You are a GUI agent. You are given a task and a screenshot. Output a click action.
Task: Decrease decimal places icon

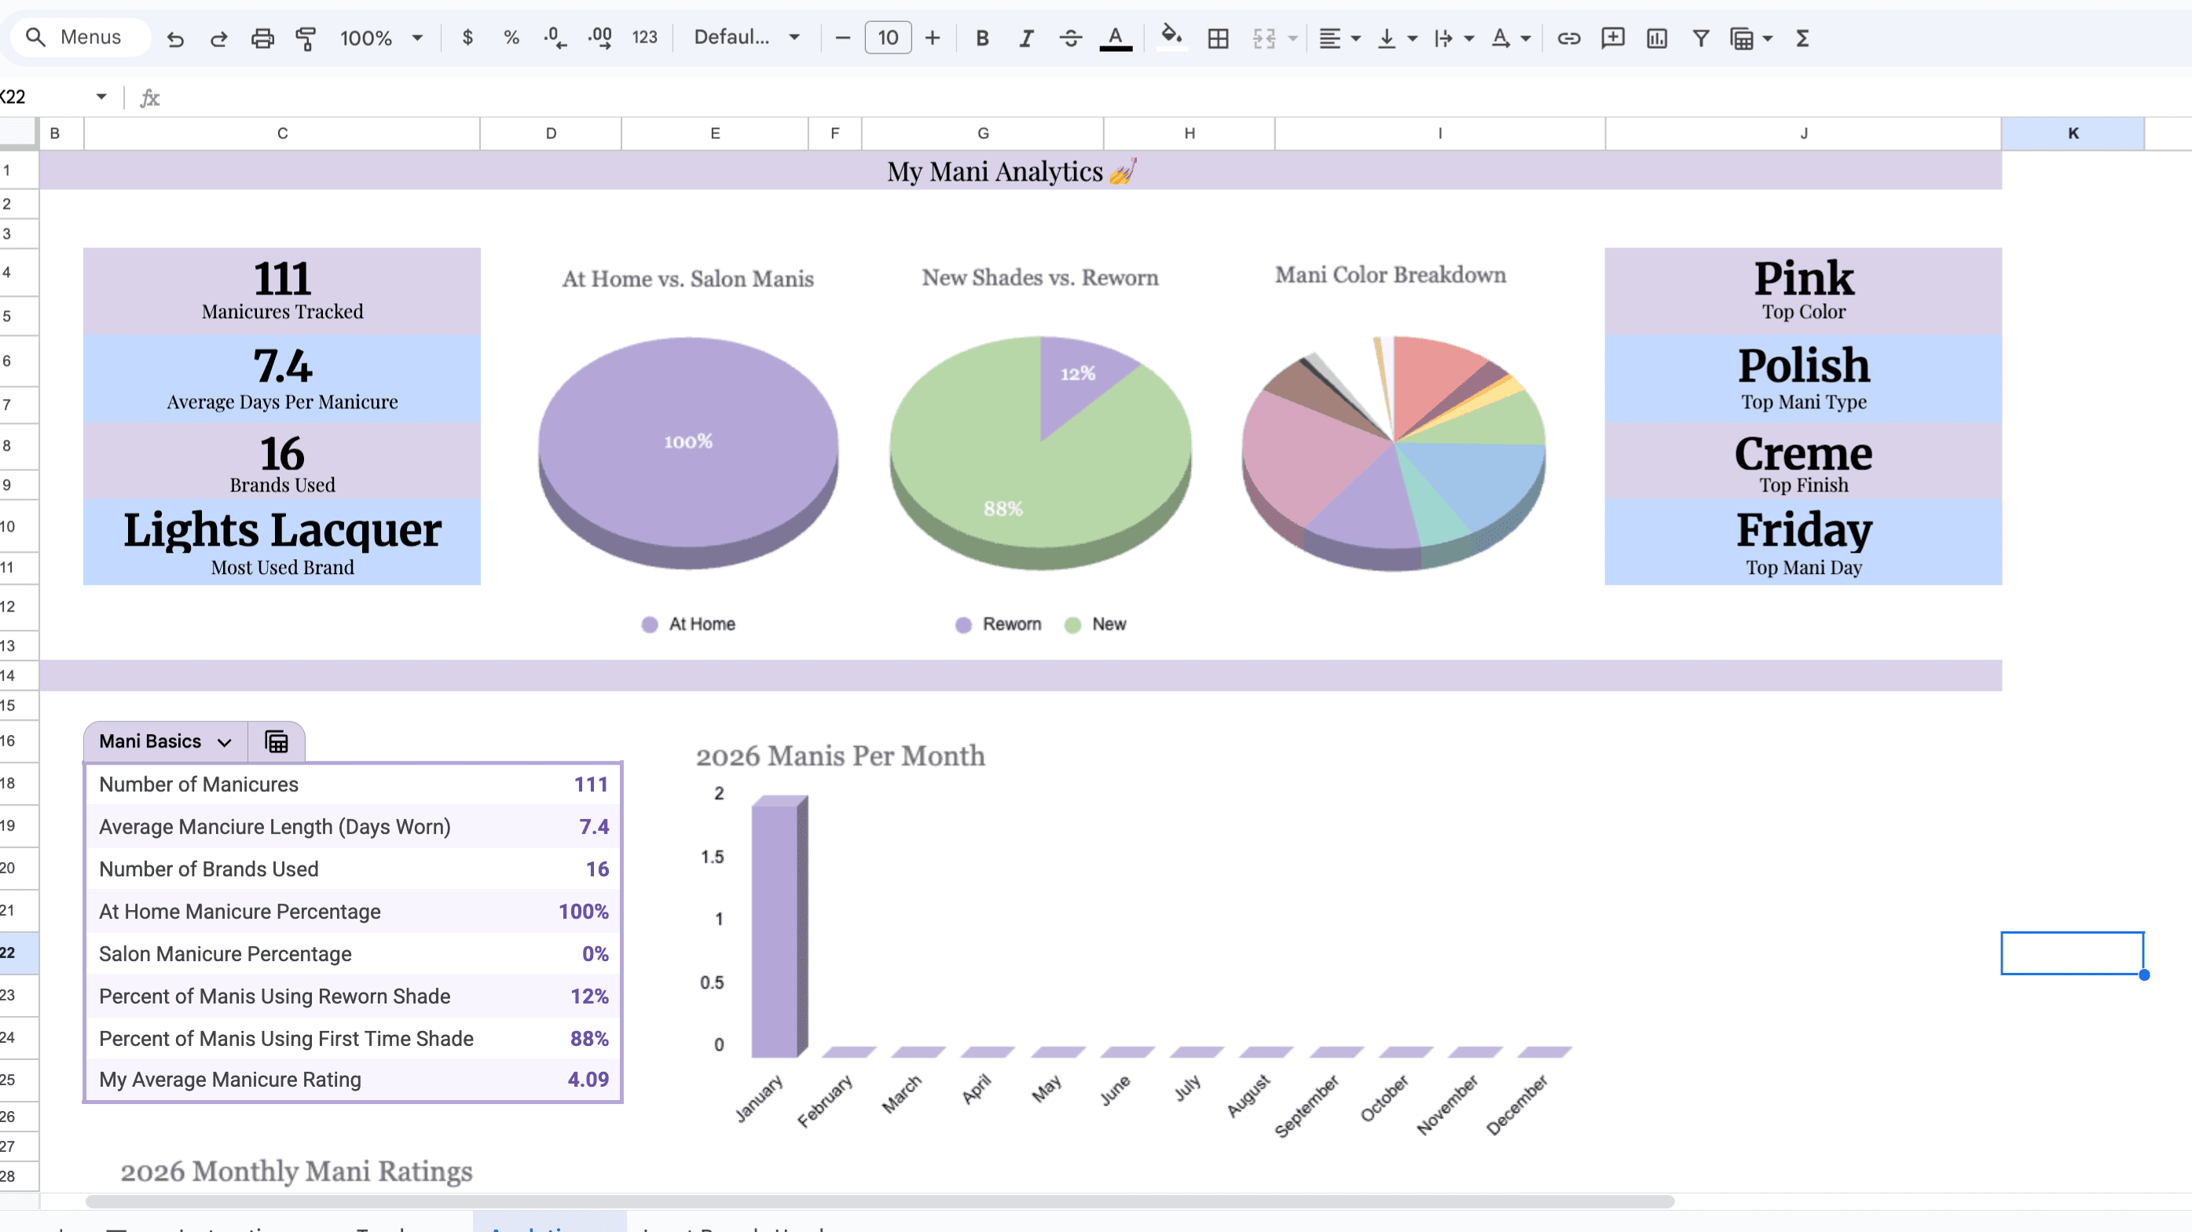coord(555,38)
